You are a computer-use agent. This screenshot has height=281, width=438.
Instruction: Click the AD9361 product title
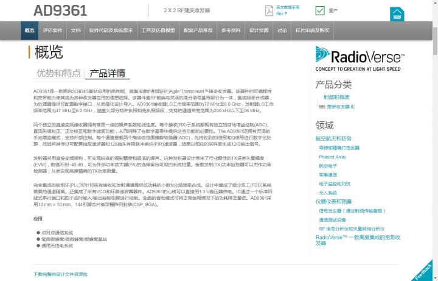coord(60,10)
